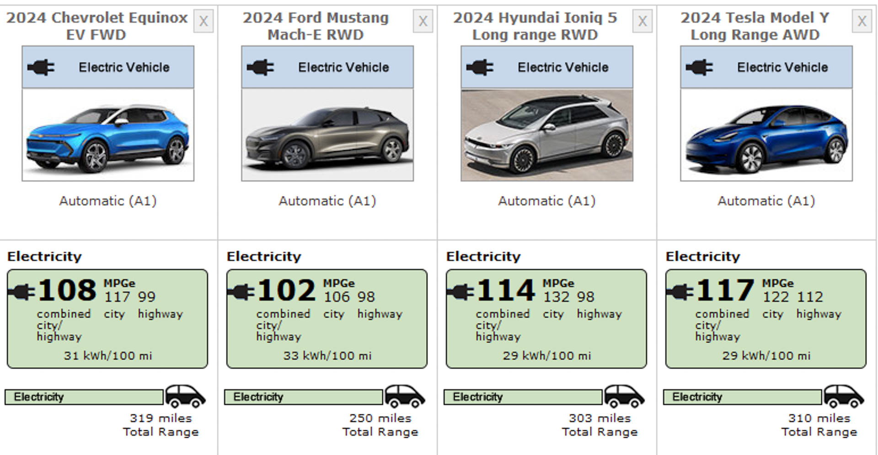
Task: Click the 2024 Chevrolet Equinox EV FWD title
Action: [96, 26]
